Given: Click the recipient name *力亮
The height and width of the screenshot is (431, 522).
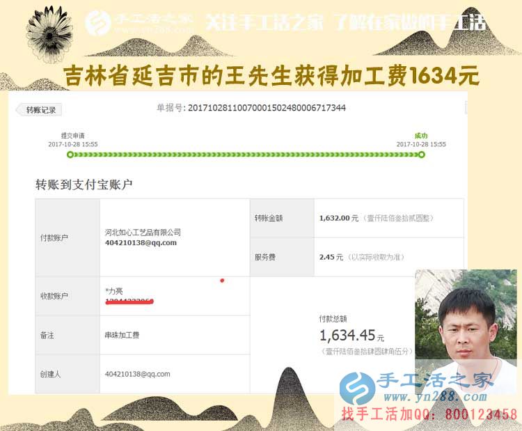Looking at the screenshot, I should click(113, 291).
